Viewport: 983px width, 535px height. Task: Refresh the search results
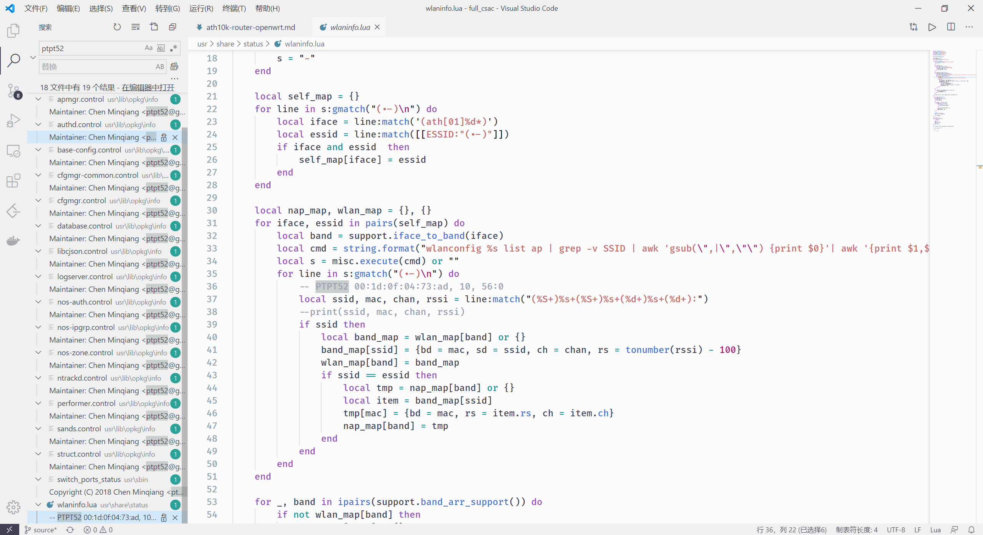[x=117, y=27]
